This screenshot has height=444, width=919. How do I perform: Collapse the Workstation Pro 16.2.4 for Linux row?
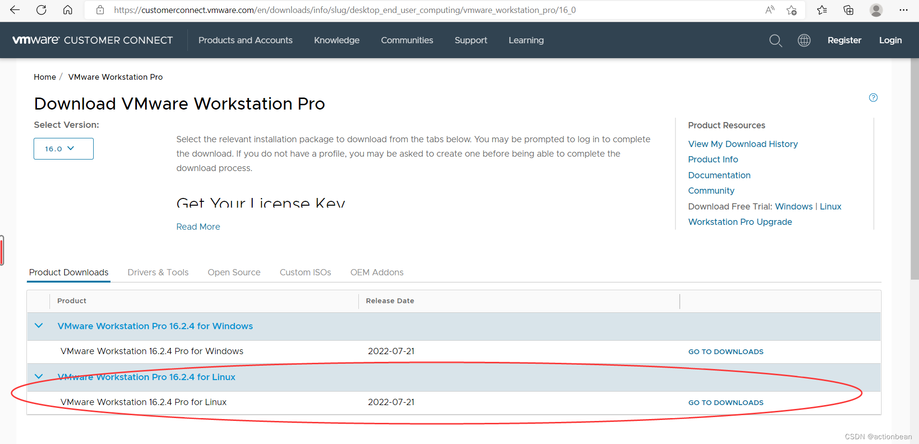pyautogui.click(x=39, y=377)
